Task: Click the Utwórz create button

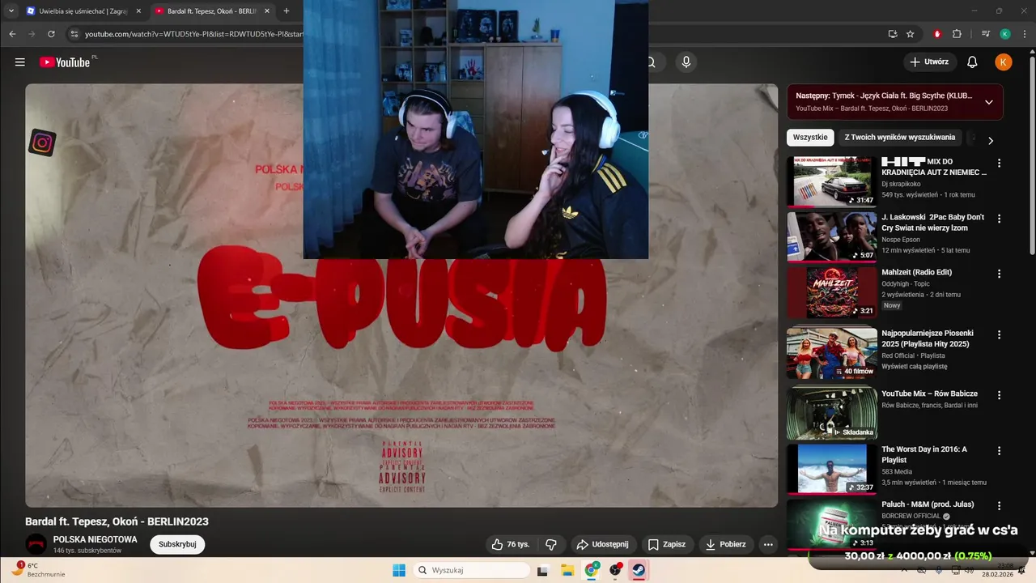Action: pos(929,62)
